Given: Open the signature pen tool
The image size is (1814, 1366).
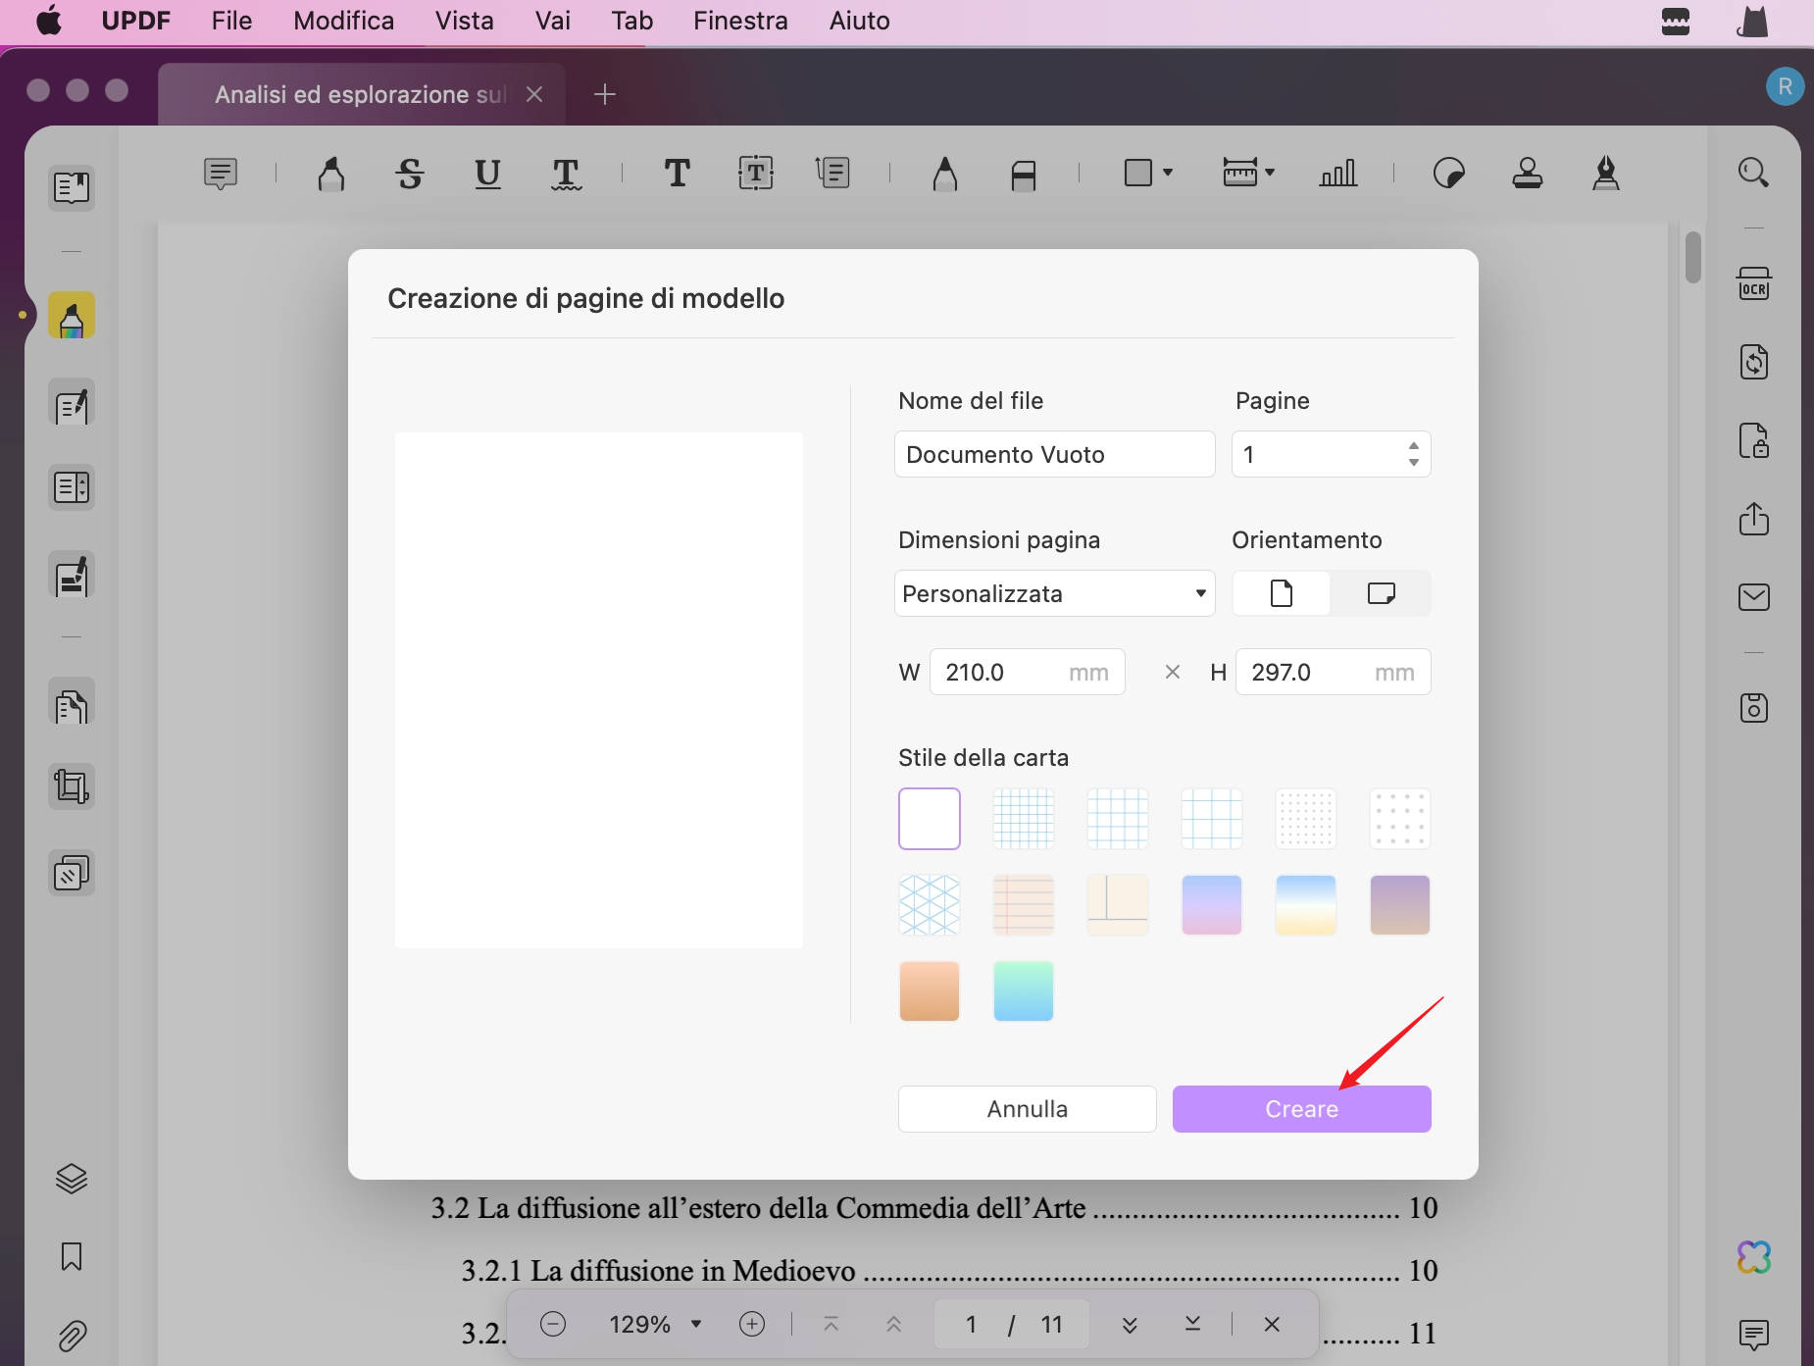Looking at the screenshot, I should (1605, 174).
